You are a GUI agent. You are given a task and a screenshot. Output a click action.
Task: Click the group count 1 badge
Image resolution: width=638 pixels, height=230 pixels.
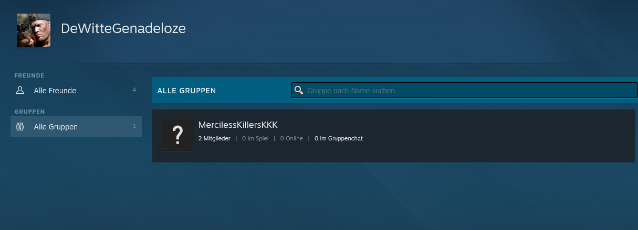point(134,126)
